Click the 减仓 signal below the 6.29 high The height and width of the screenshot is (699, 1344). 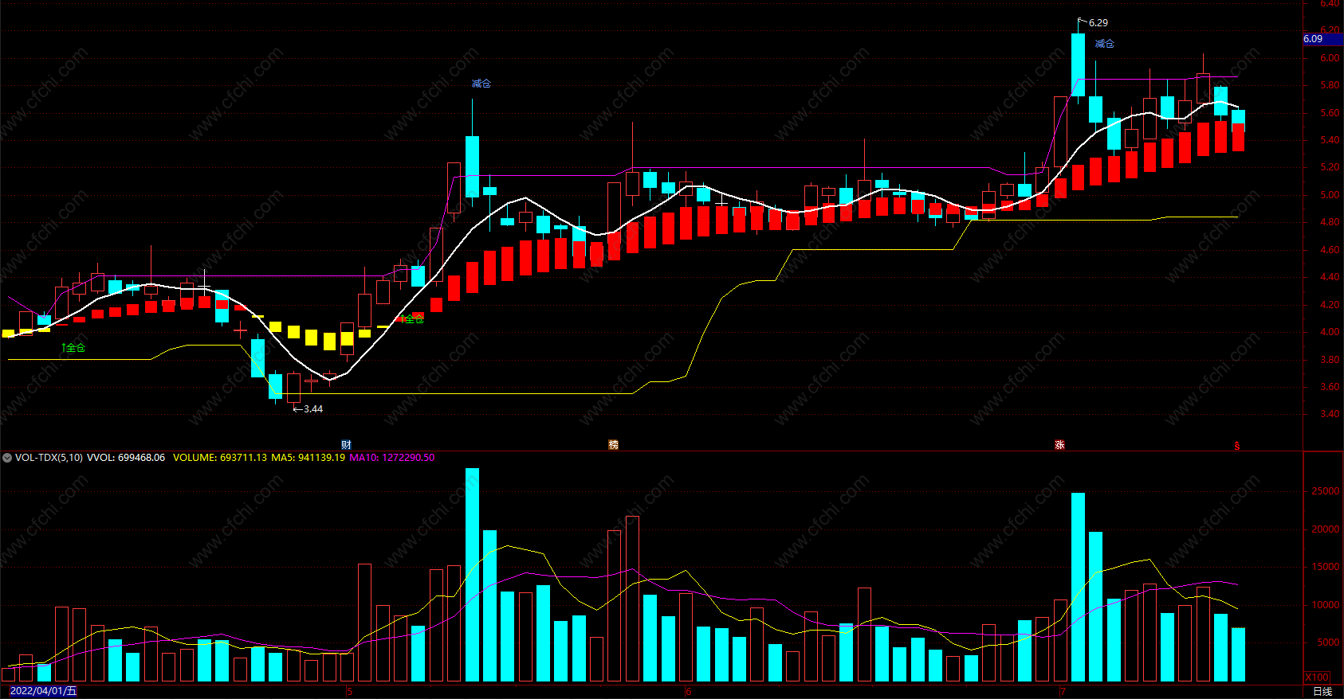[x=1104, y=44]
